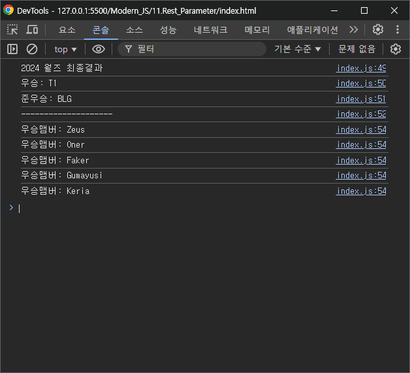The height and width of the screenshot is (373, 410).
Task: Select the log text 우승맴버: Keria
Action: click(x=55, y=191)
